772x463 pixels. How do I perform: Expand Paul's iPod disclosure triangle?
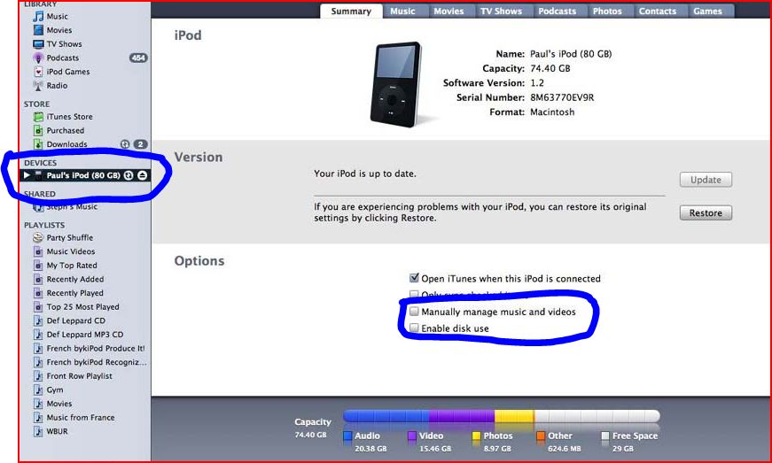(27, 175)
